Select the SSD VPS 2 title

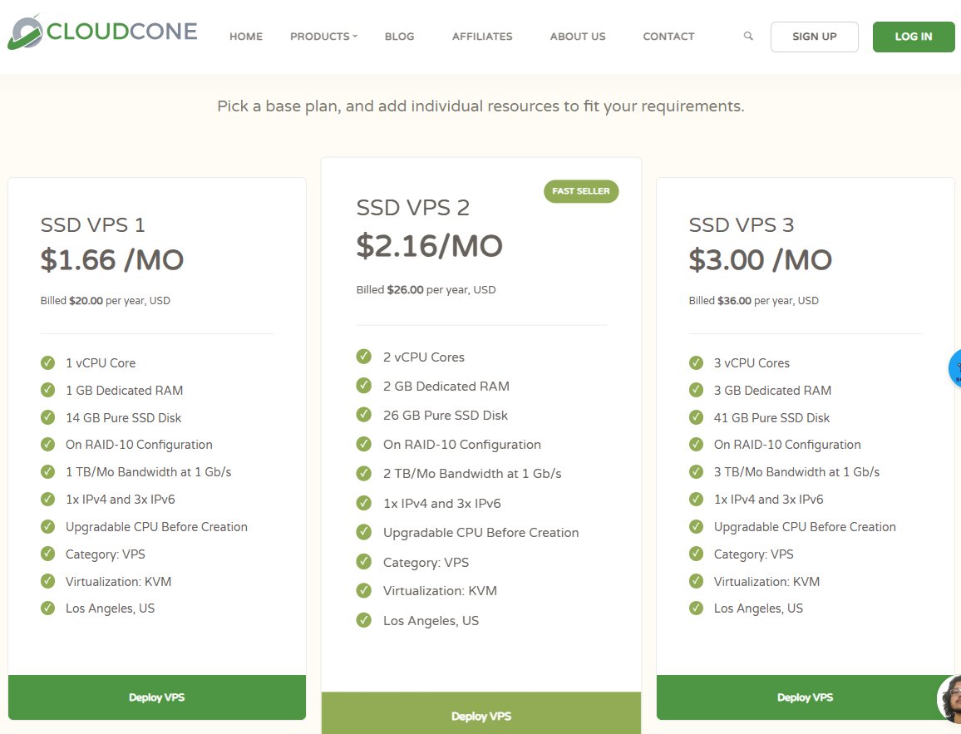tap(413, 208)
